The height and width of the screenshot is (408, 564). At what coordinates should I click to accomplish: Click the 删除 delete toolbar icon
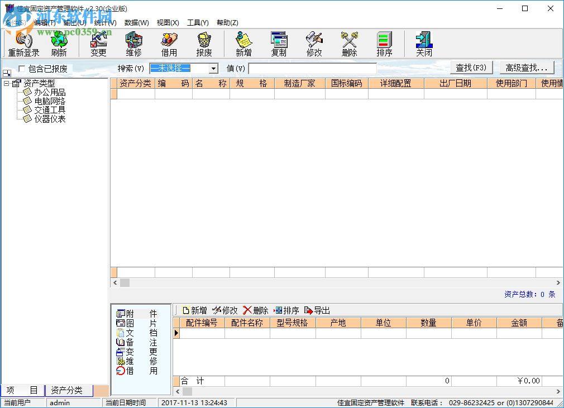(x=349, y=44)
